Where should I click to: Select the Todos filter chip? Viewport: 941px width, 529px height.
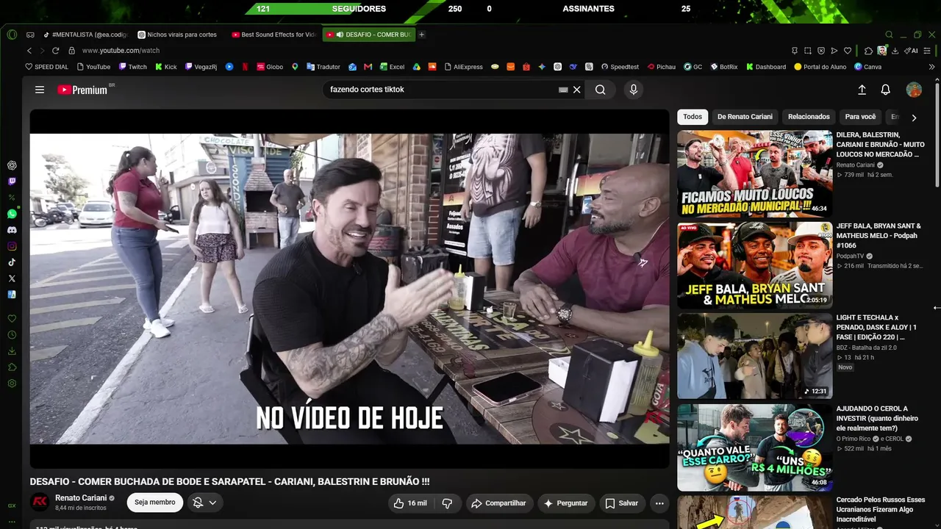click(693, 117)
